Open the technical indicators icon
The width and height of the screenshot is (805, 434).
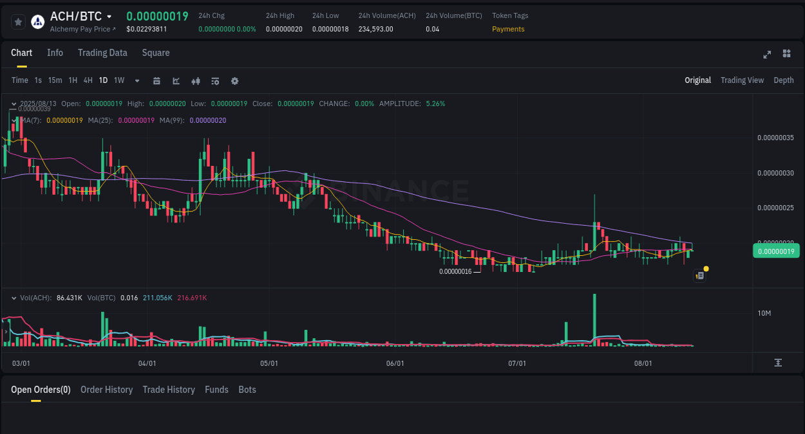(x=195, y=80)
